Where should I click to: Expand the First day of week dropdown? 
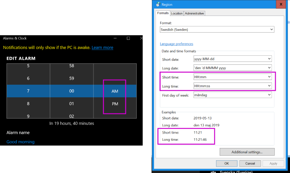[x=232, y=95]
